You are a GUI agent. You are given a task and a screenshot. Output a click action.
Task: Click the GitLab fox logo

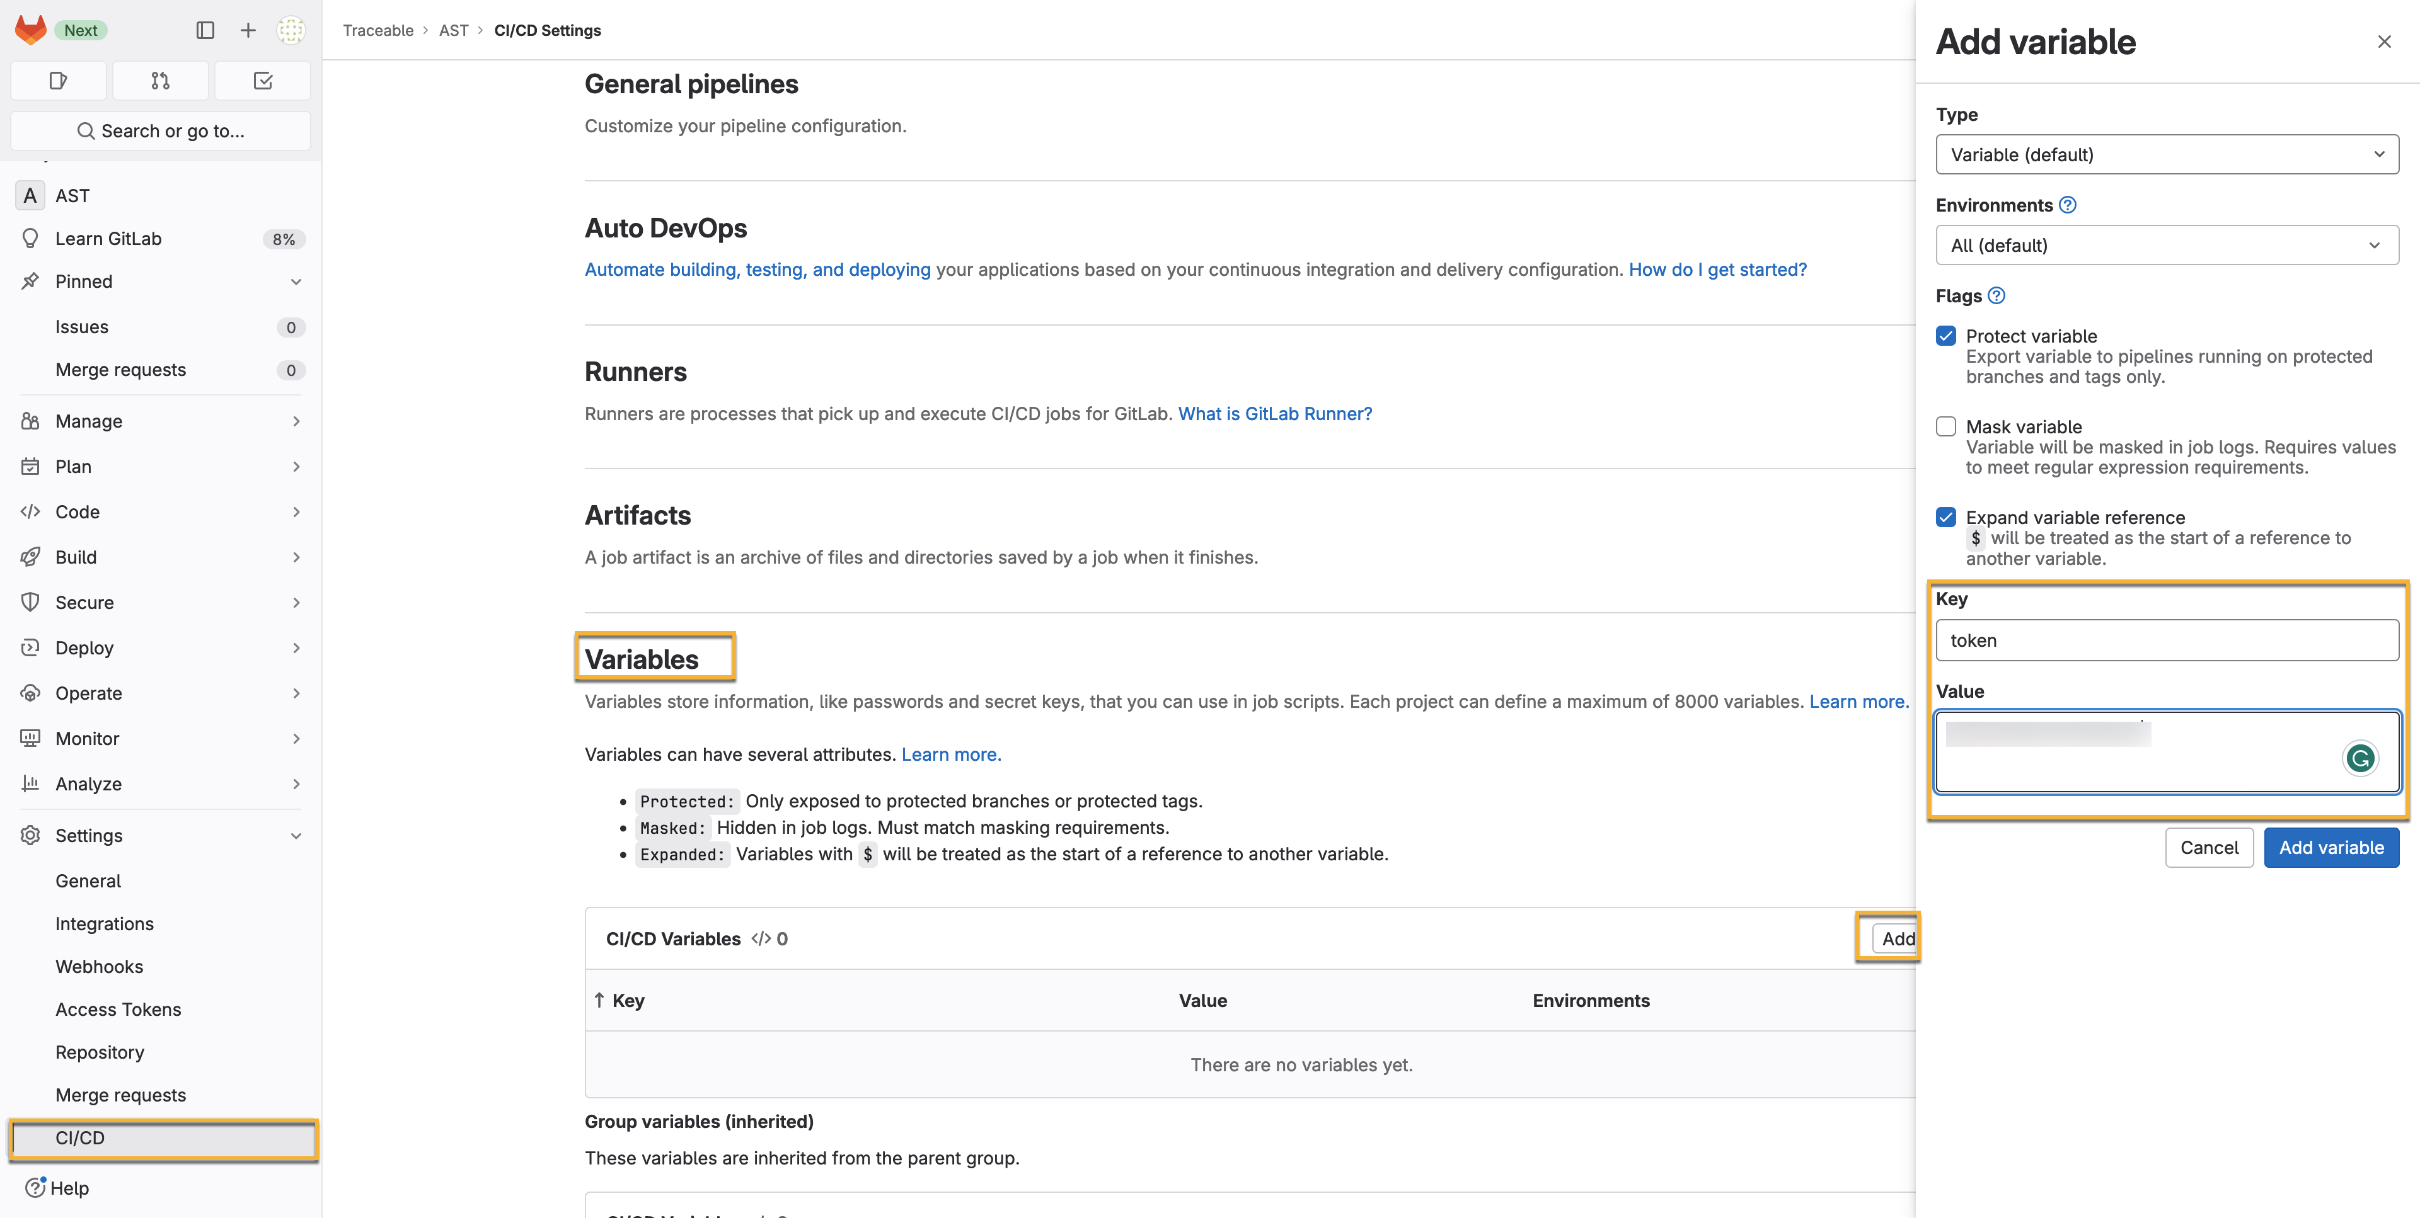click(30, 30)
